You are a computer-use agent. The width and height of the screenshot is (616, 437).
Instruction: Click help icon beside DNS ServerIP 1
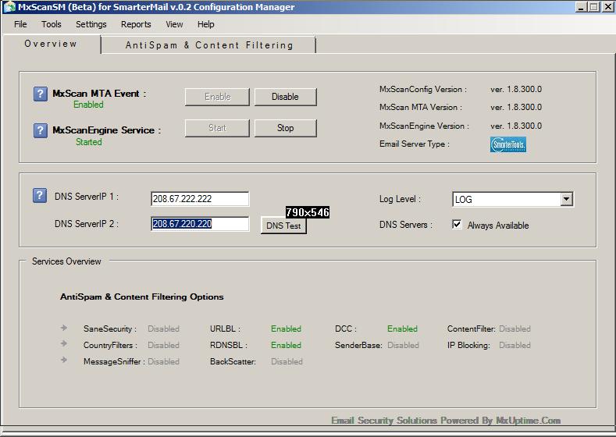pyautogui.click(x=40, y=196)
